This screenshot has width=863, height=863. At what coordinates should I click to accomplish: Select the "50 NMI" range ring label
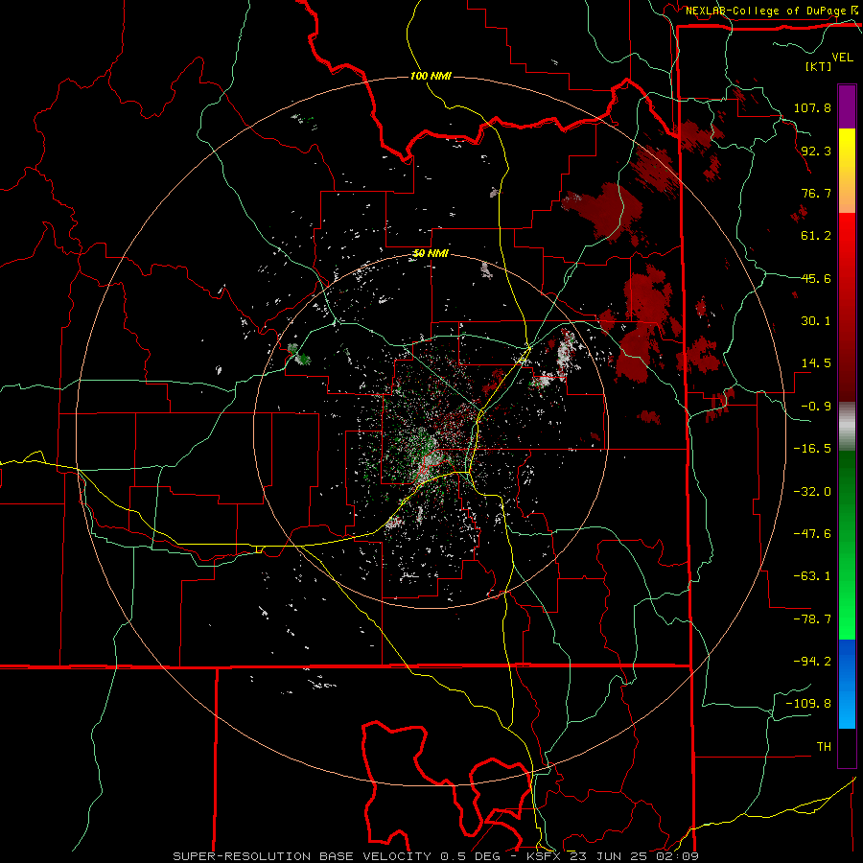point(431,253)
